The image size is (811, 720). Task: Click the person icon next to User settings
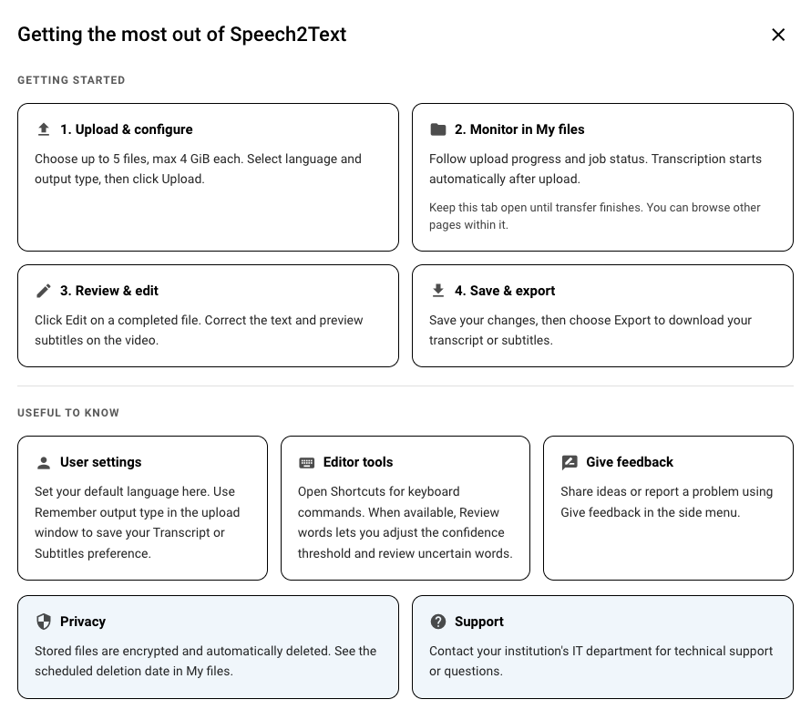tap(44, 462)
